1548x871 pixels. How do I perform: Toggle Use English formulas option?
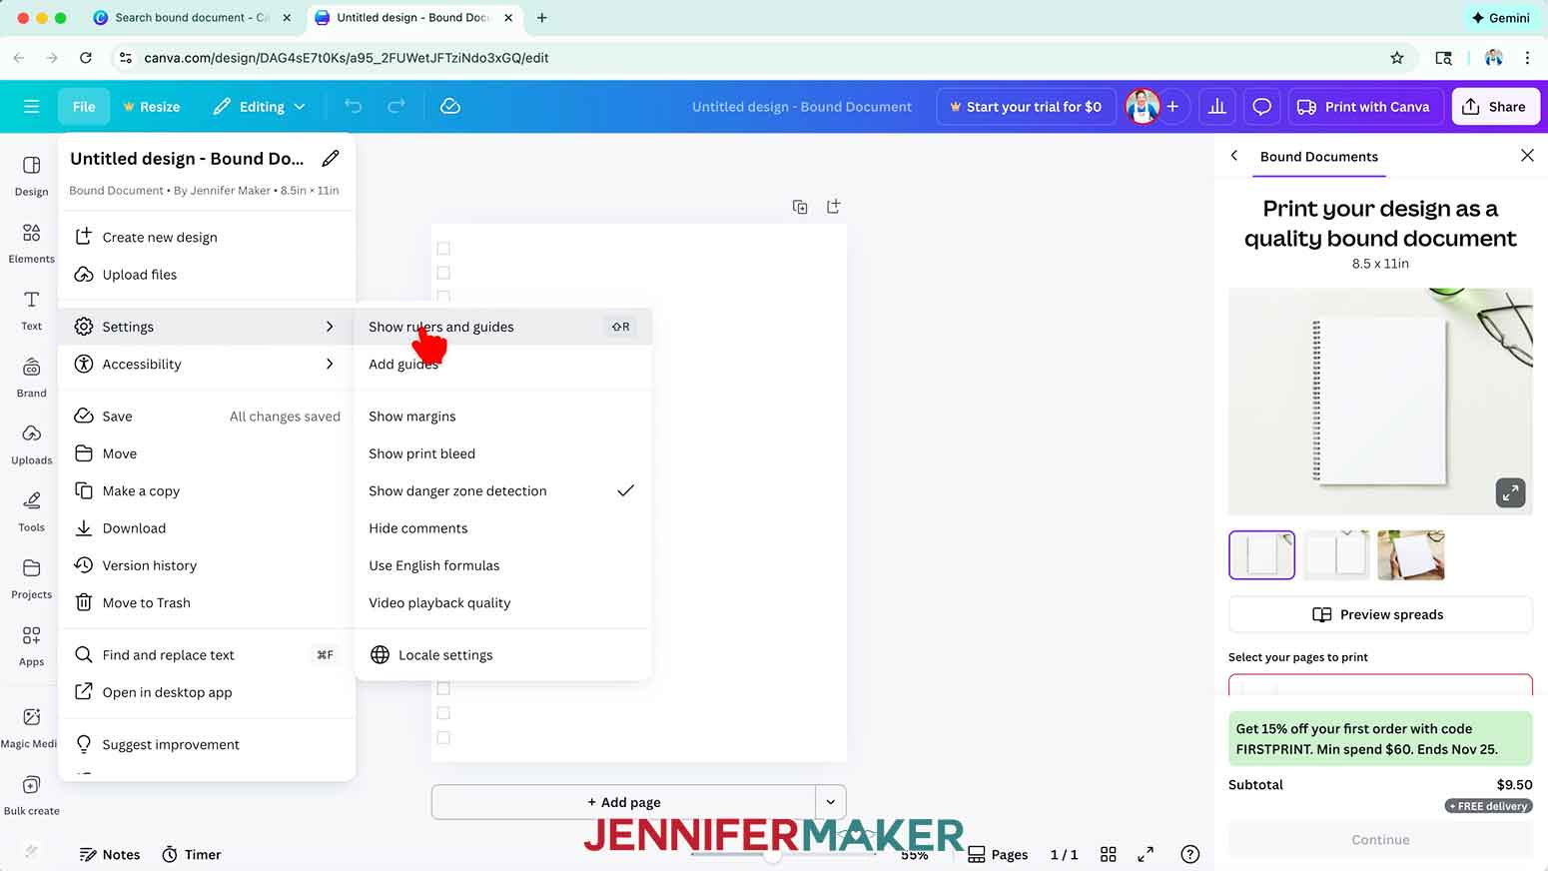502,565
